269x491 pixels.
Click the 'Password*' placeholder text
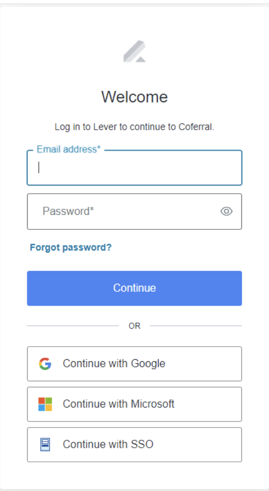[x=68, y=211]
